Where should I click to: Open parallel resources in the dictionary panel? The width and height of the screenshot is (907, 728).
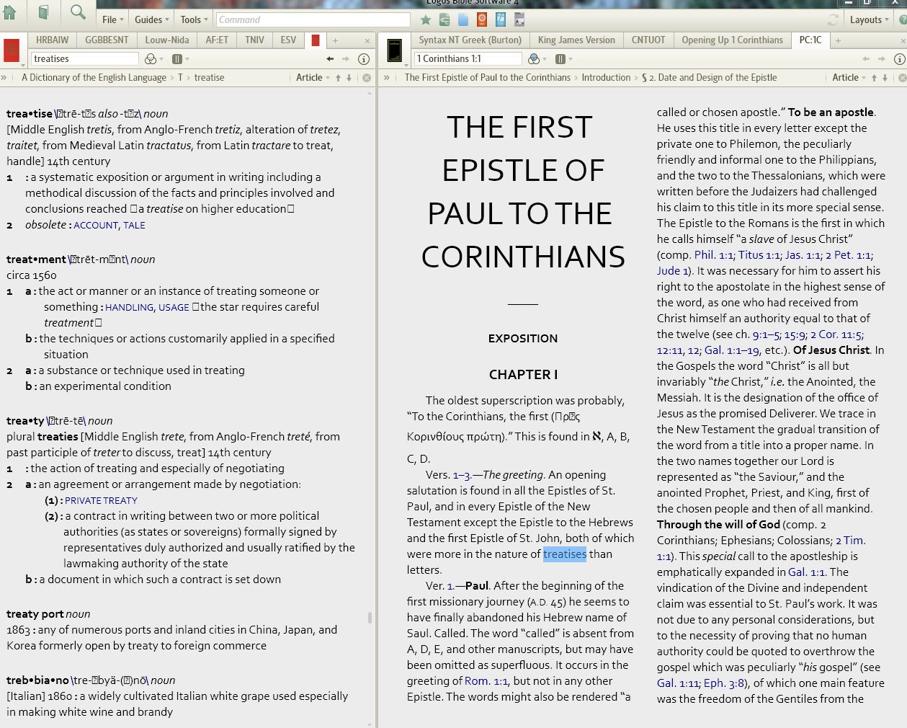177,58
